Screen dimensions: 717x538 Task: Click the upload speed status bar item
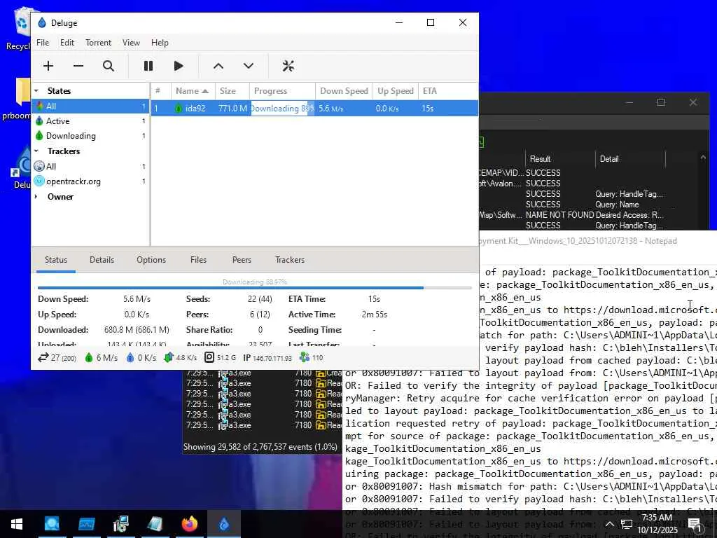point(141,358)
